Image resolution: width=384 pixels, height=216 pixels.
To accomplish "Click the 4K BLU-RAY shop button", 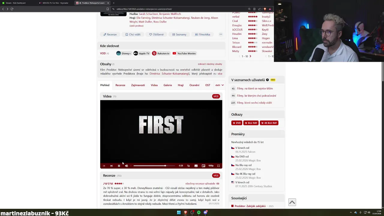I will (x=269, y=123).
